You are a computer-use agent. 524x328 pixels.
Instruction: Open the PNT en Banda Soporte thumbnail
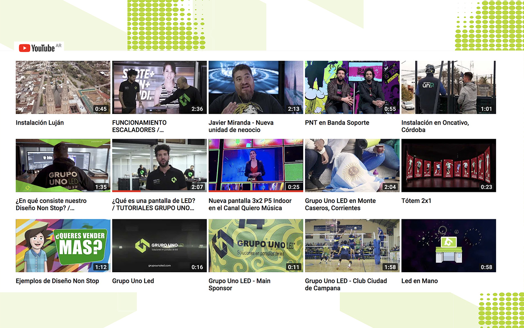[x=352, y=87]
